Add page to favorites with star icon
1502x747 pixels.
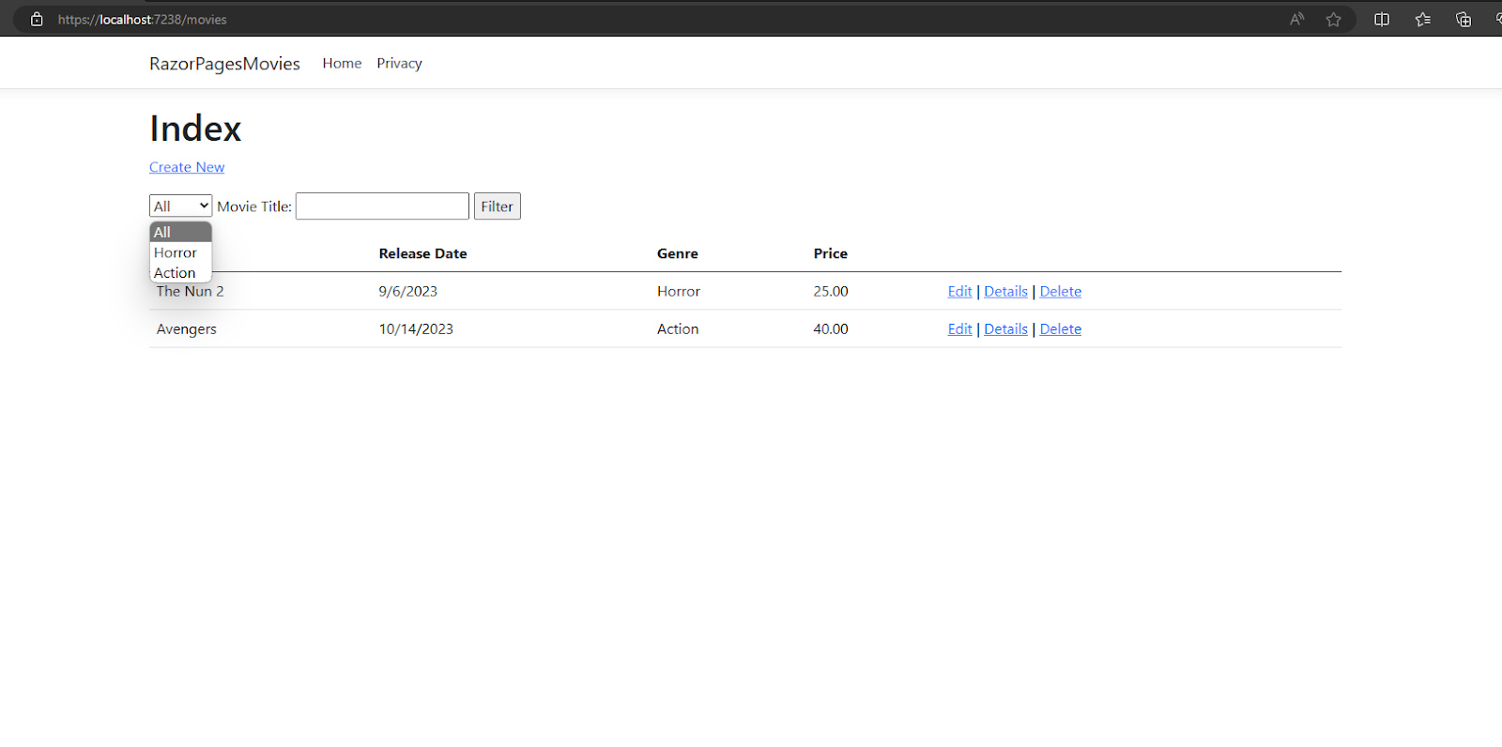pyautogui.click(x=1333, y=19)
